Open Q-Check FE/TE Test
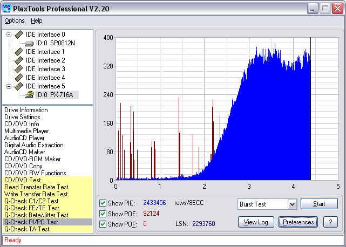This screenshot has width=346, height=247. coord(48,208)
